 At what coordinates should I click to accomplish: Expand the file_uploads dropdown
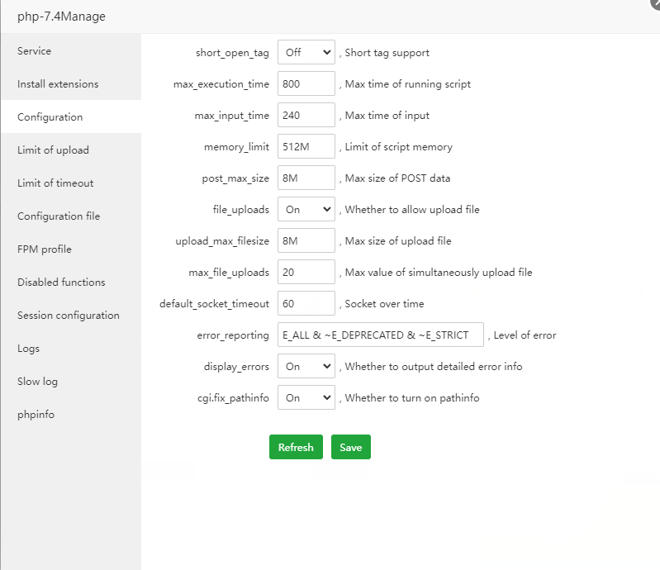(x=306, y=209)
